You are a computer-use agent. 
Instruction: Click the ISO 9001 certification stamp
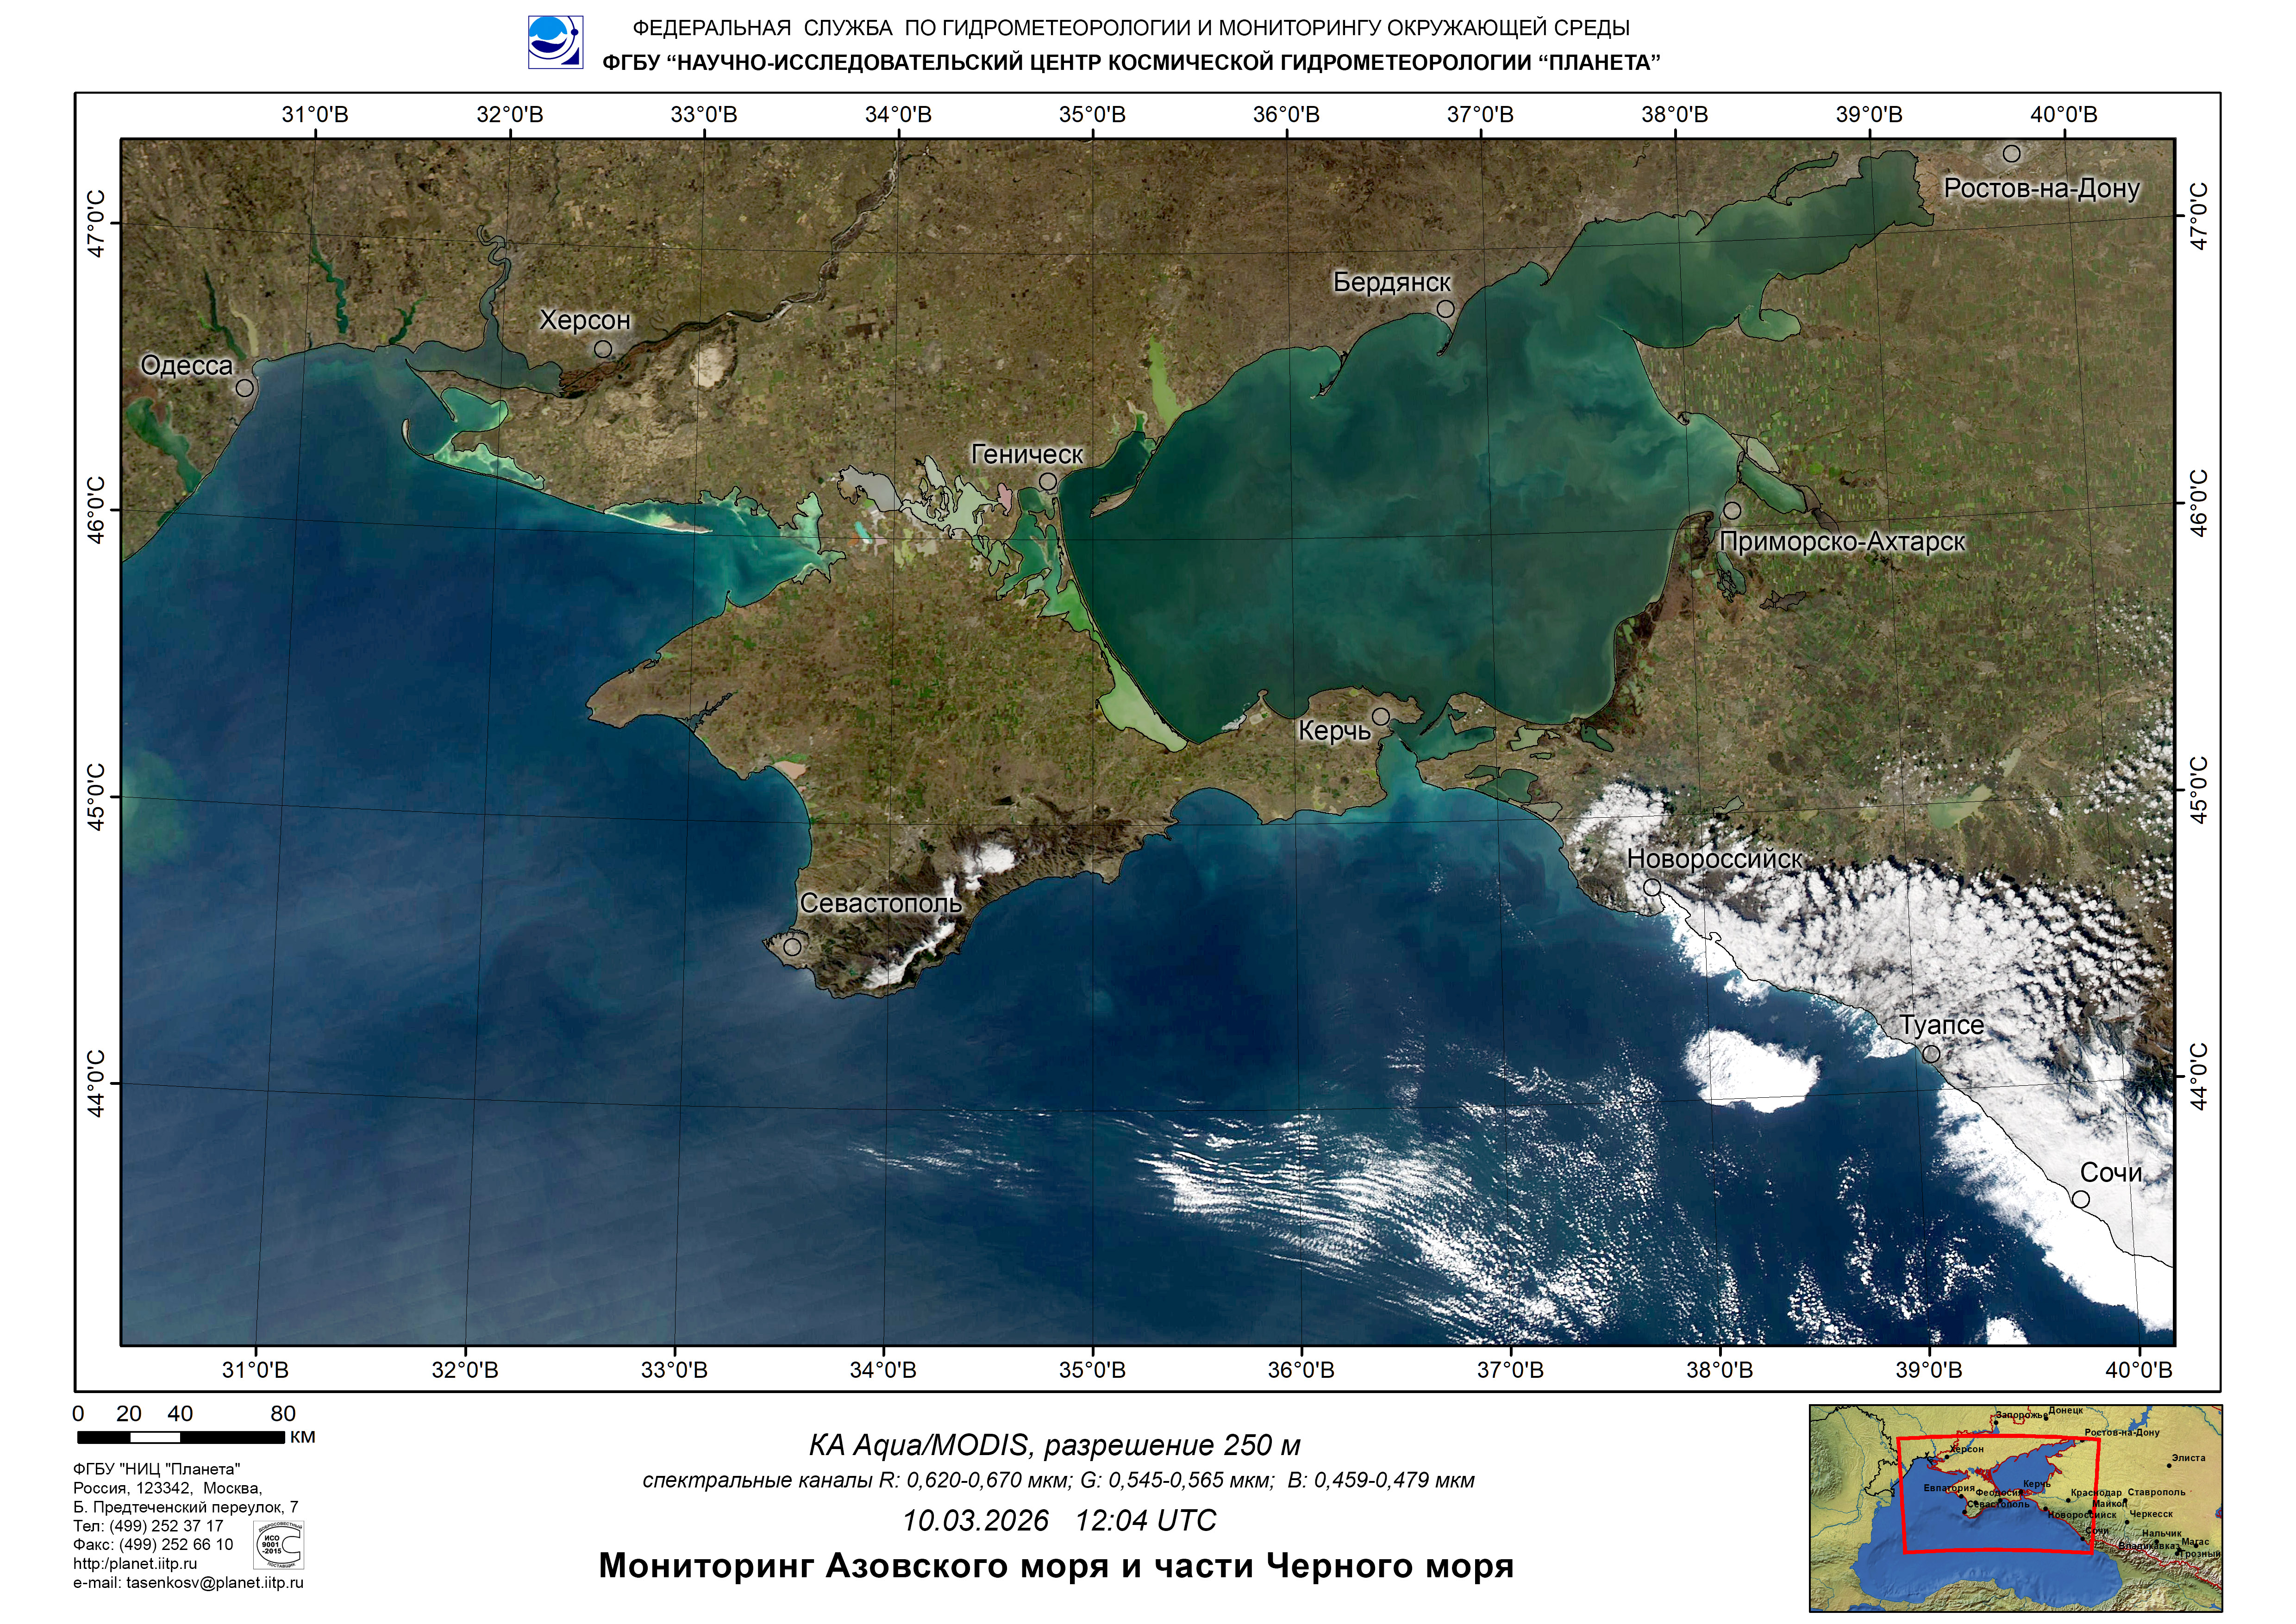coord(279,1545)
